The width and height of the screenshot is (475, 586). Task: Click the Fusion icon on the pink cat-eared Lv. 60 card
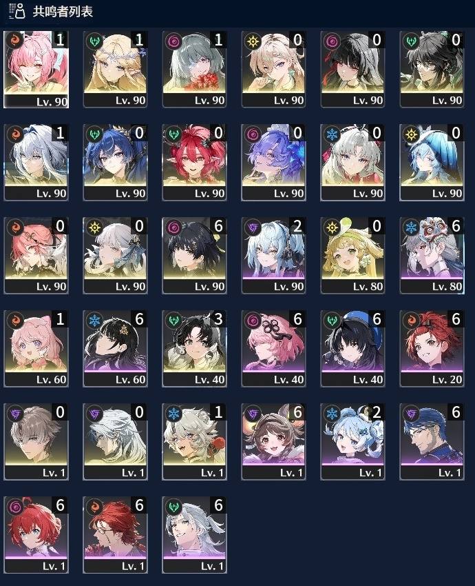pyautogui.click(x=16, y=321)
